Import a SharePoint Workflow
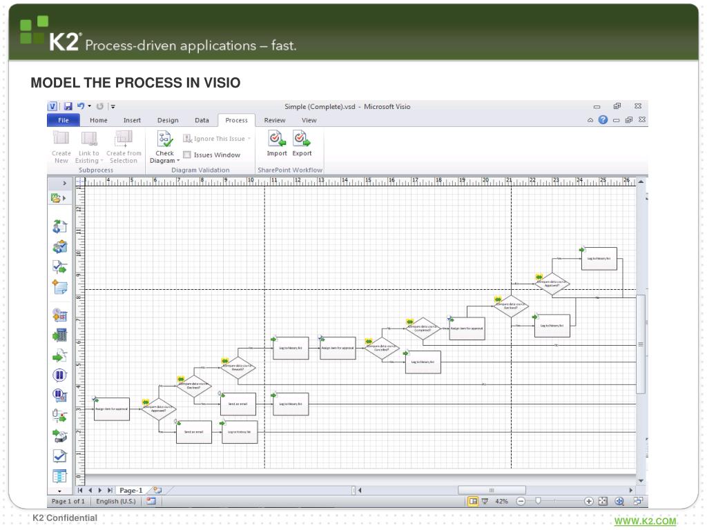Screen dimensions: 707x530 pos(277,144)
